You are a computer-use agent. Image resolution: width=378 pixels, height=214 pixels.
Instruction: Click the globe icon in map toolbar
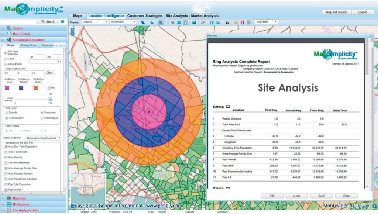pos(194,23)
